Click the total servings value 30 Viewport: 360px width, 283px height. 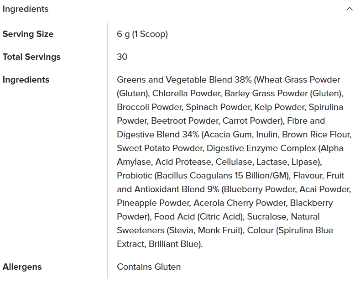[122, 57]
